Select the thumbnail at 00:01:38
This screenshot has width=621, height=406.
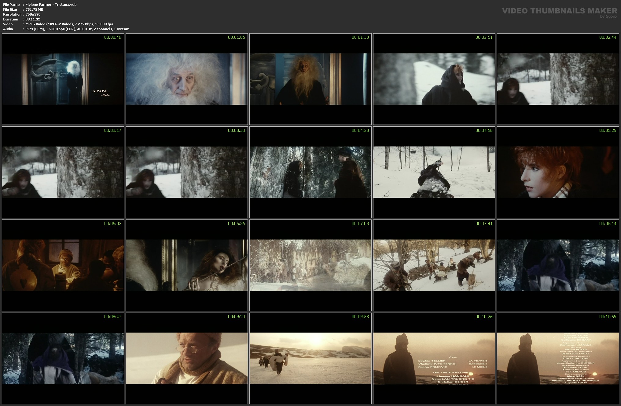[310, 79]
